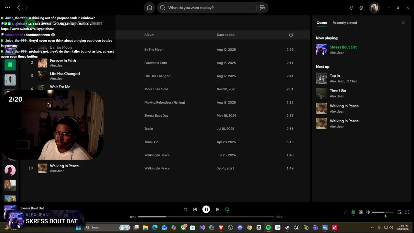The image size is (414, 233).
Task: Go forward with the right arrow
Action: coord(26,8)
